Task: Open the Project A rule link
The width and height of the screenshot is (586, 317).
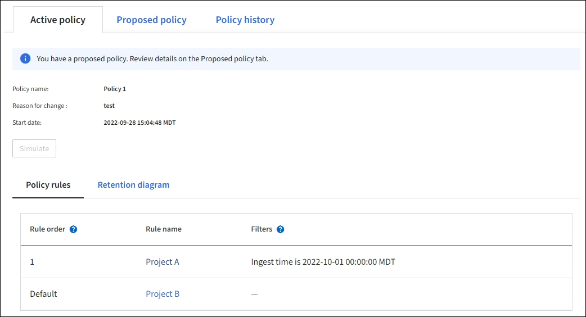Action: coord(162,262)
